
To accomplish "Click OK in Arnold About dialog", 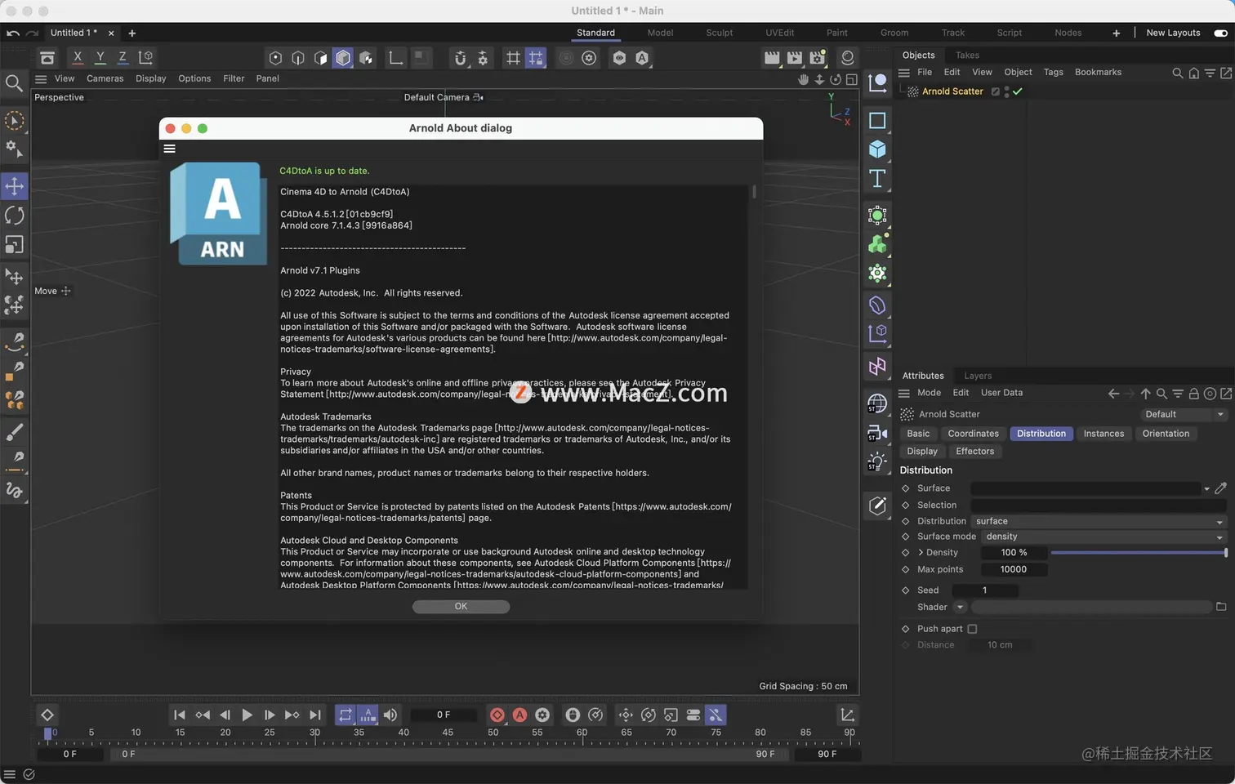I will point(461,607).
